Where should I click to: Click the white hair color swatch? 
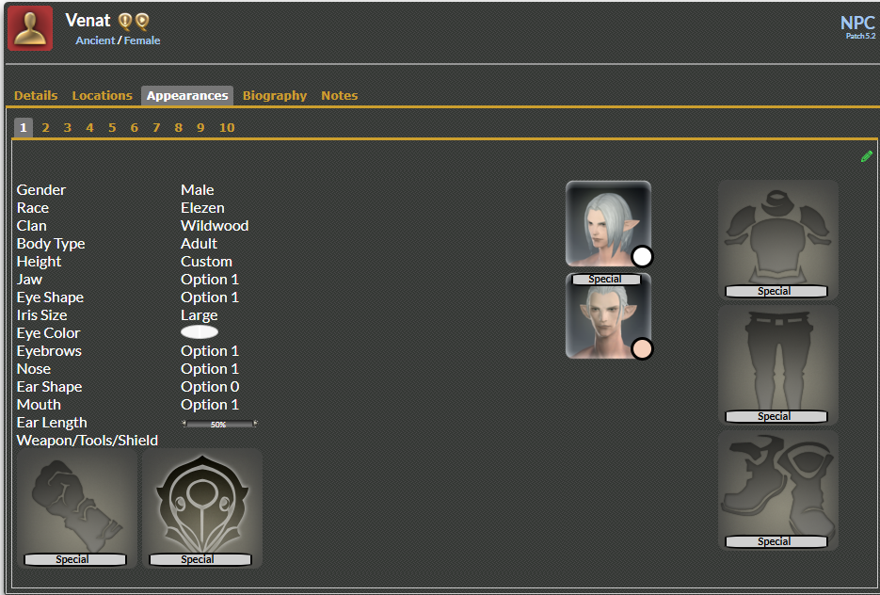tap(642, 256)
